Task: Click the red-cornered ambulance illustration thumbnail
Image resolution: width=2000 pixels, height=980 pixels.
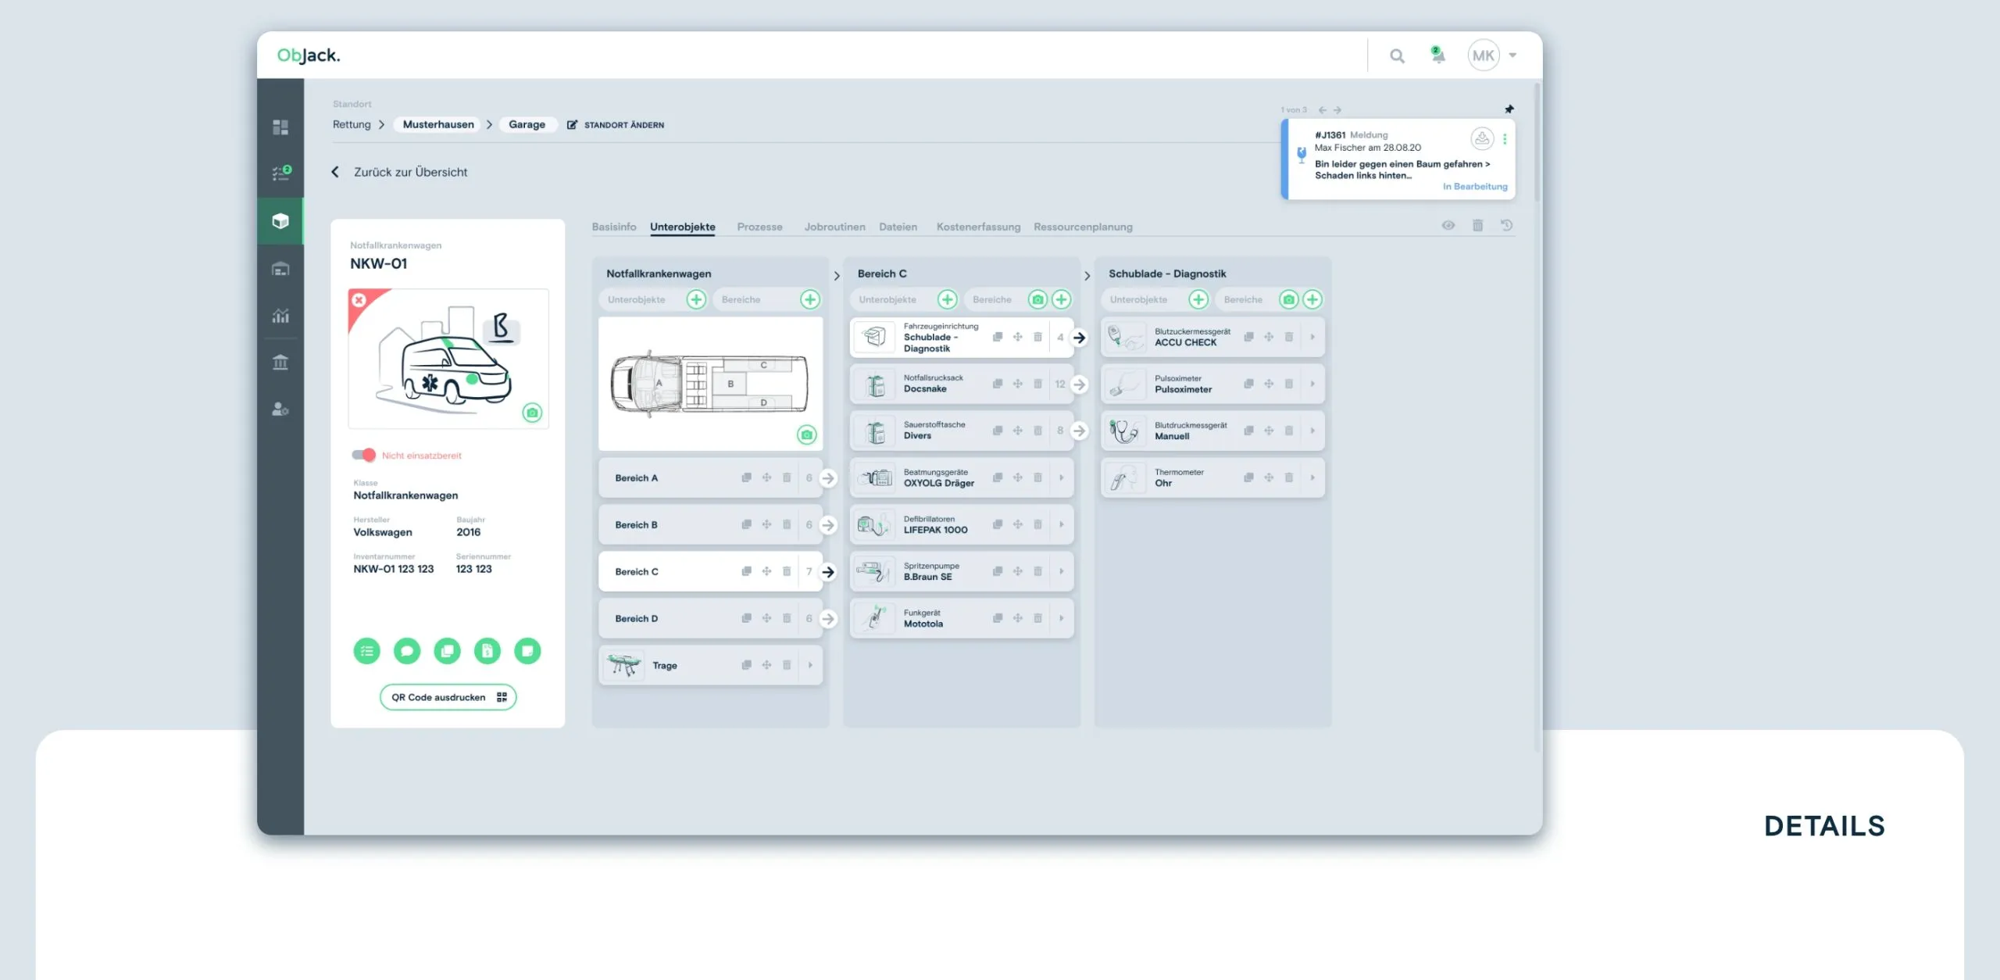Action: (x=448, y=359)
